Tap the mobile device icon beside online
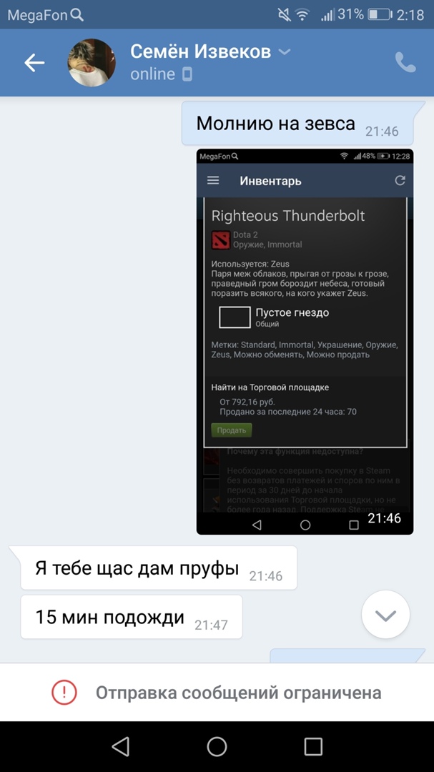The height and width of the screenshot is (772, 434). tap(187, 74)
